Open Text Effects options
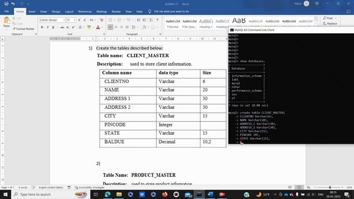Screen dimensions: 354x199 tap(80, 27)
